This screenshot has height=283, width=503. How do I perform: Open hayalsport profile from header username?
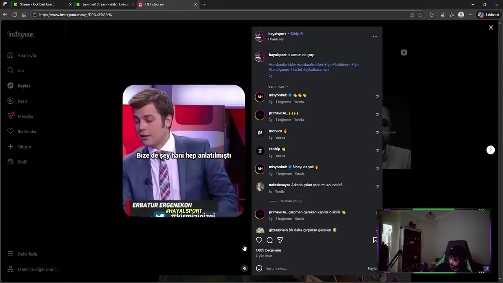[x=277, y=34]
